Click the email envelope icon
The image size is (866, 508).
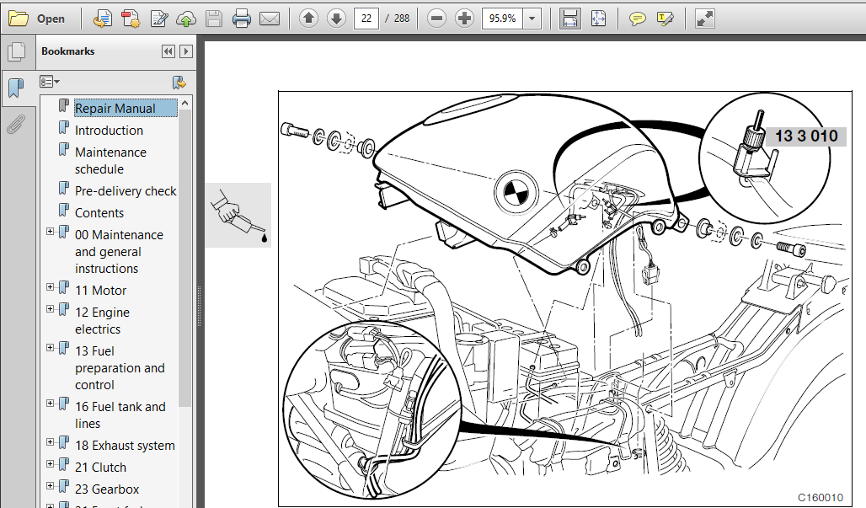[270, 19]
